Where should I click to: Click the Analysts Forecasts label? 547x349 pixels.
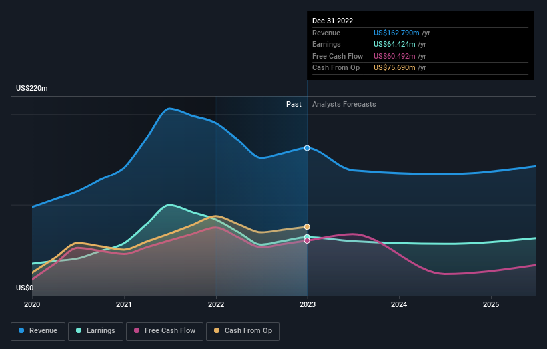point(344,104)
